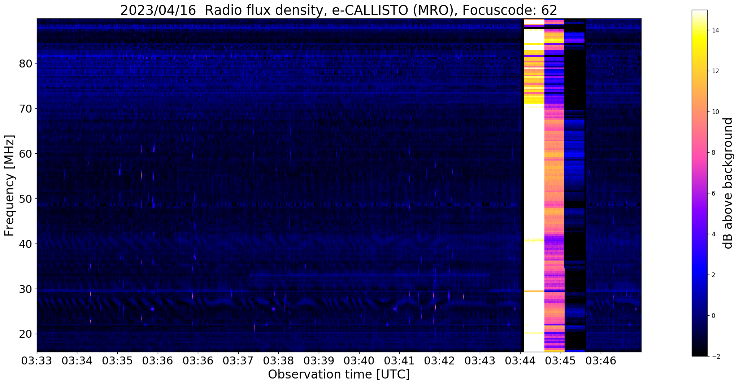Click the 'Frequency [MHz]' axis label
Image resolution: width=739 pixels, height=385 pixels.
coord(10,185)
